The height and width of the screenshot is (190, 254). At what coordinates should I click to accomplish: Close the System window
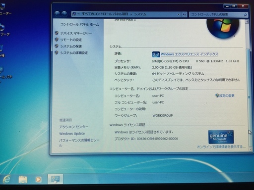coord(243,6)
